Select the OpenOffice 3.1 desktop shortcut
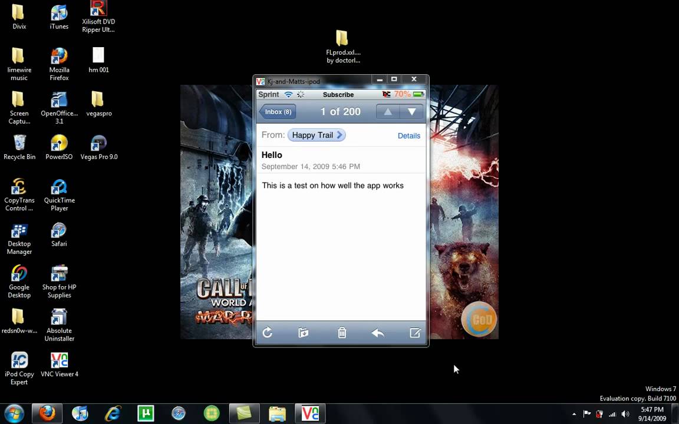Image resolution: width=679 pixels, height=424 pixels. point(59,107)
